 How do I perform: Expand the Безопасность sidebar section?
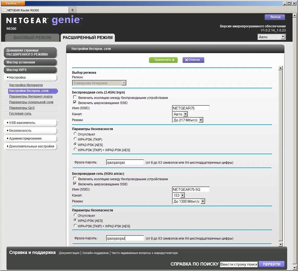(x=30, y=130)
